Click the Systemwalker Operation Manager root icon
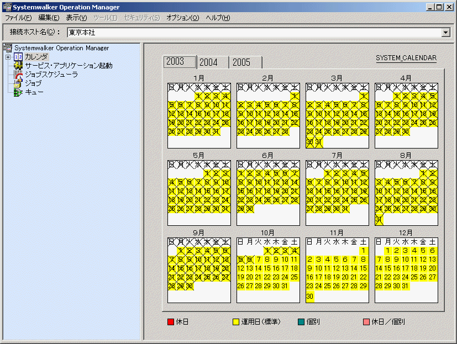457x344 pixels. [x=8, y=48]
